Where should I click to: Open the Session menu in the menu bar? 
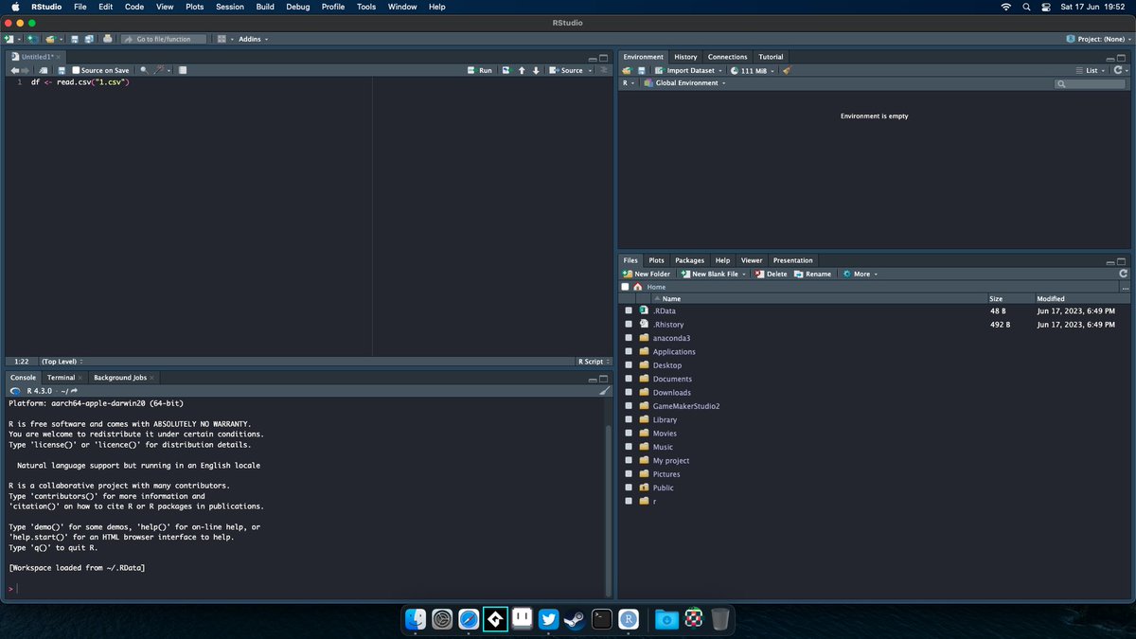[x=229, y=7]
